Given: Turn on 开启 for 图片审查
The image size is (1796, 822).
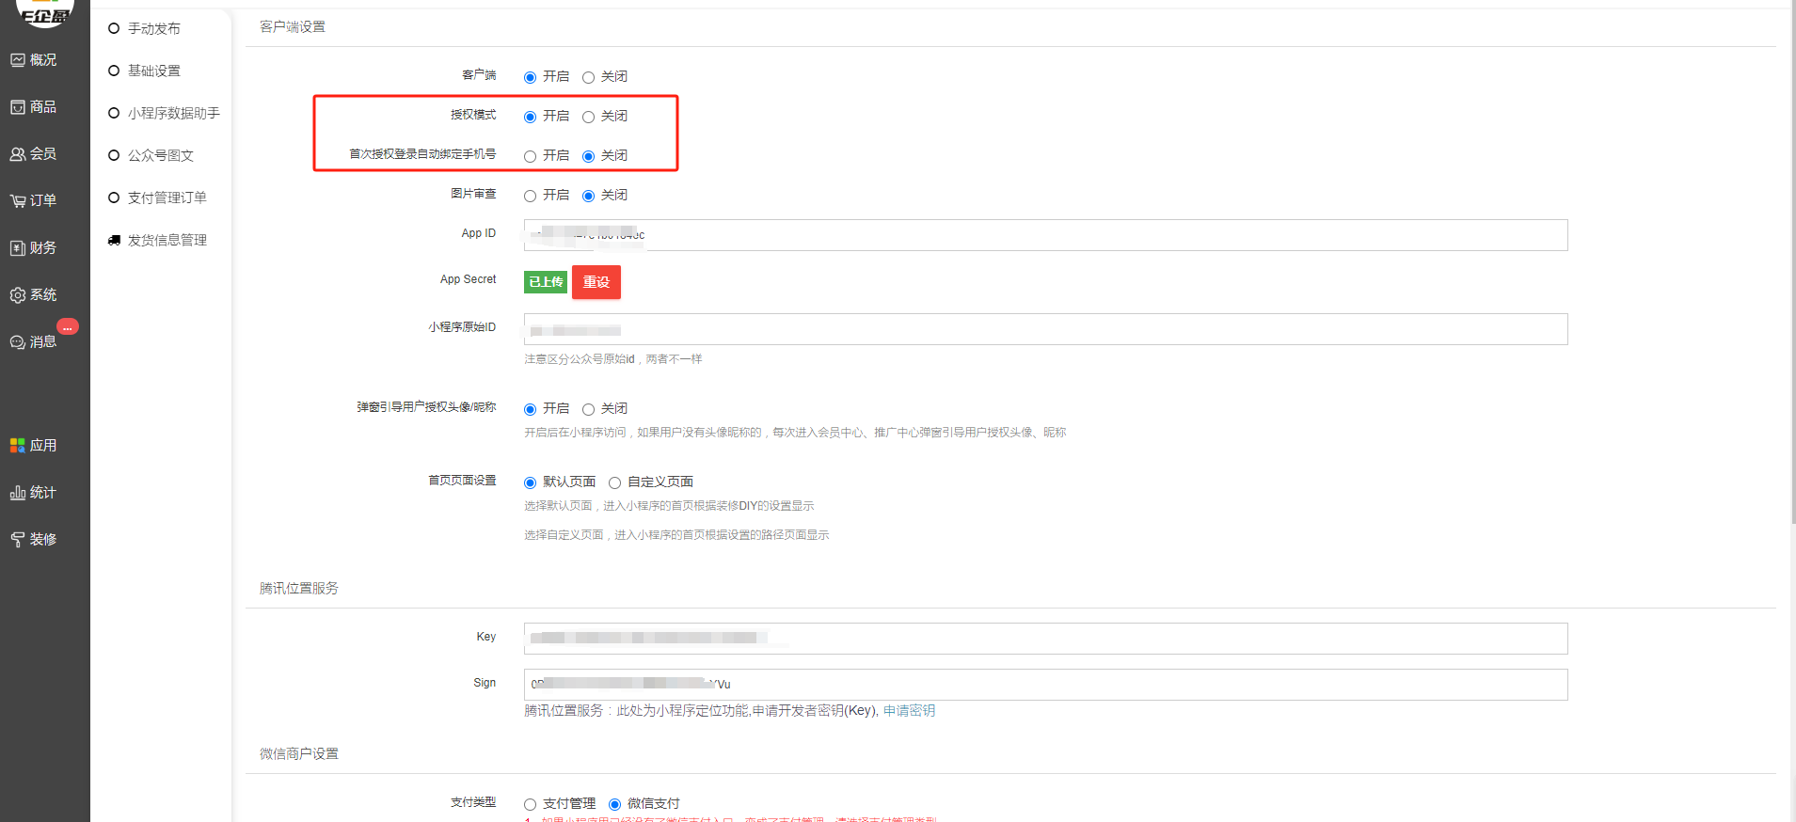Looking at the screenshot, I should coord(531,196).
